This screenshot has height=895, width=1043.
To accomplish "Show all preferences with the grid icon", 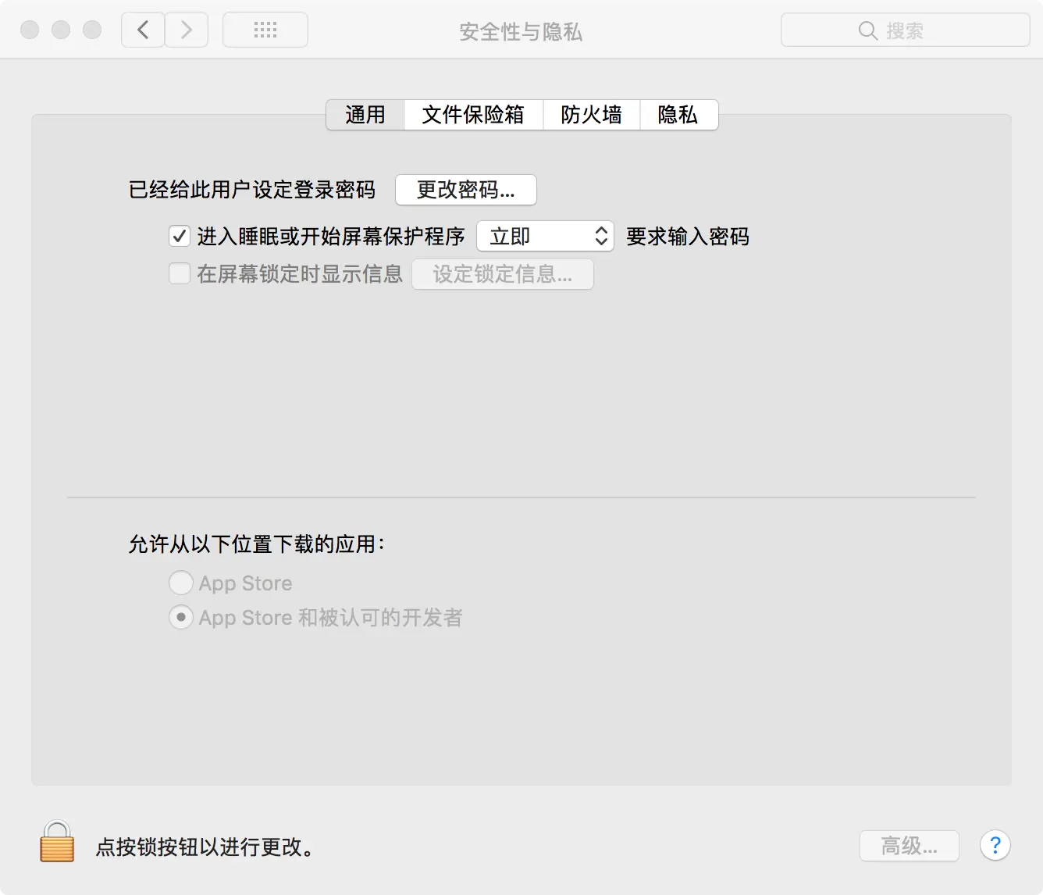I will point(265,30).
